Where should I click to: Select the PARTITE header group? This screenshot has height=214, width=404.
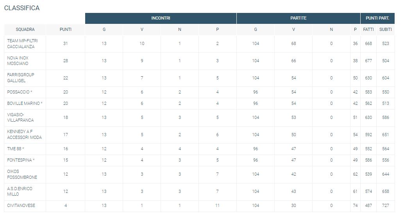point(299,18)
